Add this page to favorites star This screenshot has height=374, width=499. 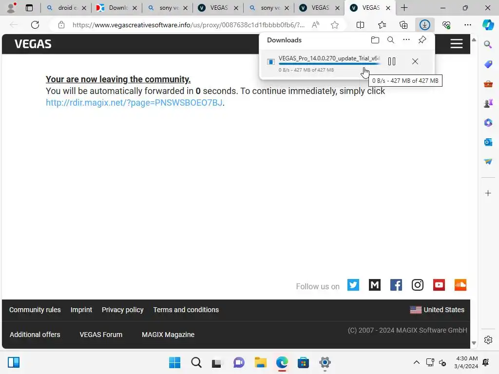(334, 25)
